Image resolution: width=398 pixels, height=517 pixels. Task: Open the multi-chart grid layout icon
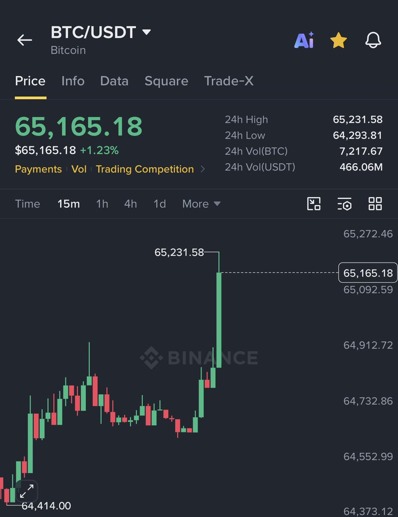[375, 204]
